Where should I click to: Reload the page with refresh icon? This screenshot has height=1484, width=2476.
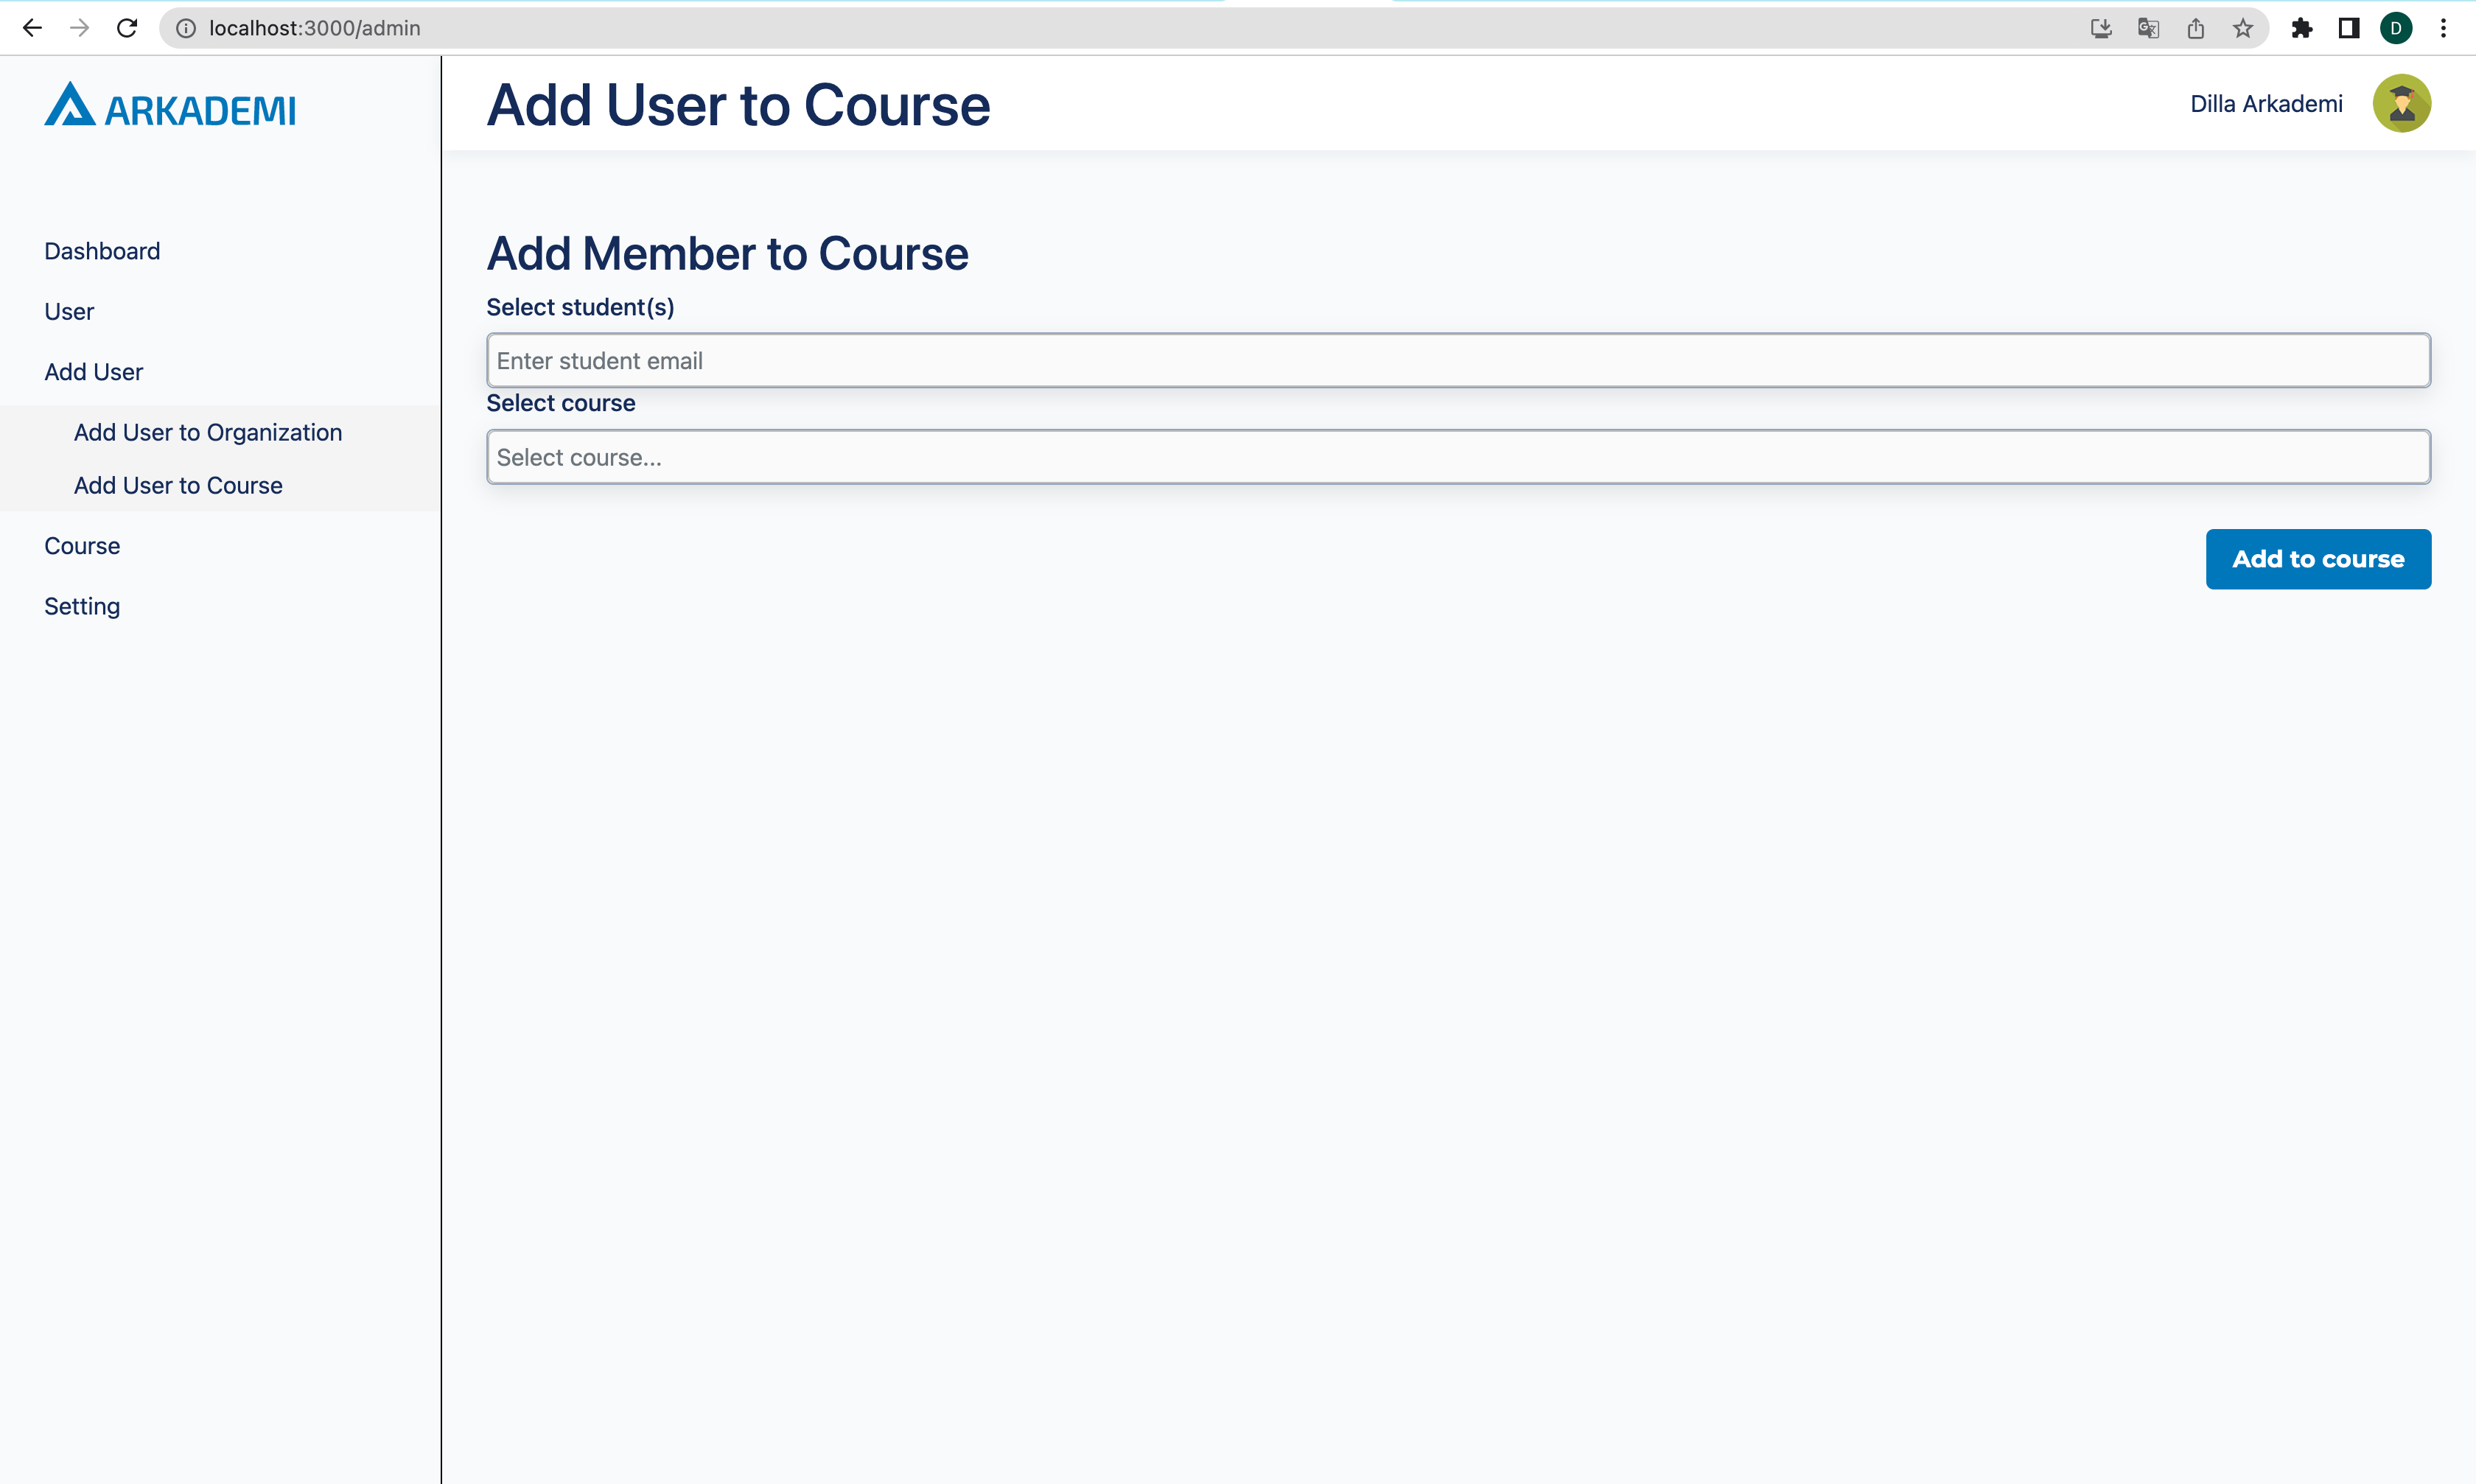click(127, 28)
